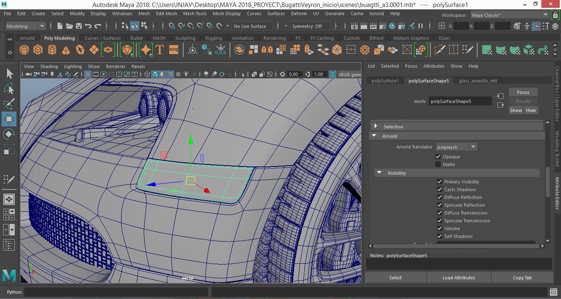Click the Hypershade sphere icon in status line

click(x=392, y=26)
